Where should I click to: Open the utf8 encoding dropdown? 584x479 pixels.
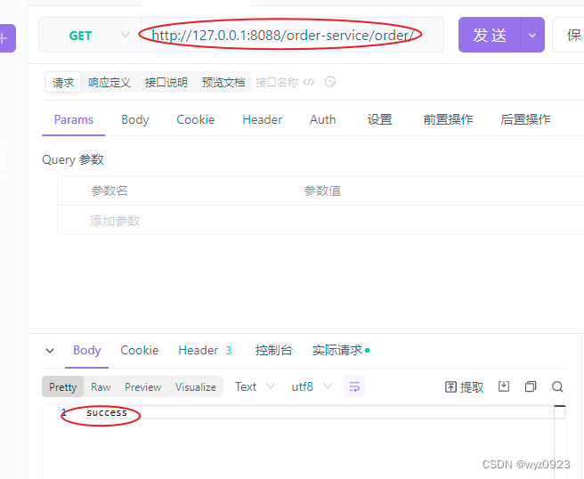312,386
